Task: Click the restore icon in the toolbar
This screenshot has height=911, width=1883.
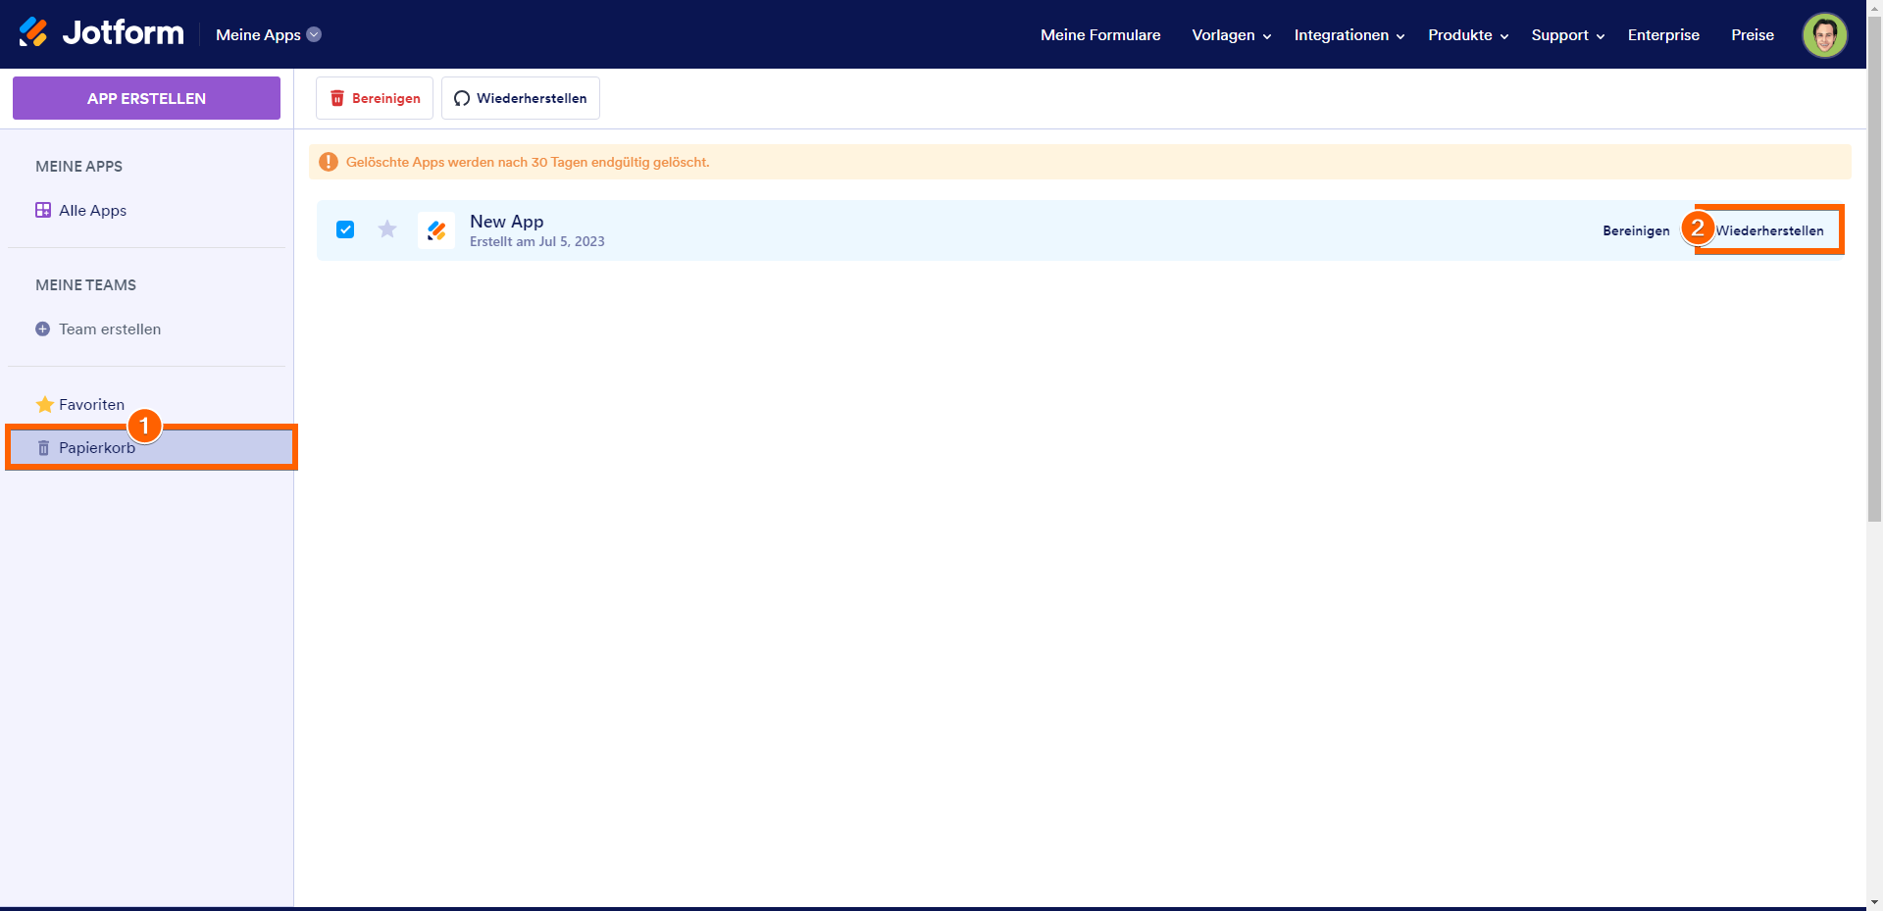Action: tap(462, 98)
